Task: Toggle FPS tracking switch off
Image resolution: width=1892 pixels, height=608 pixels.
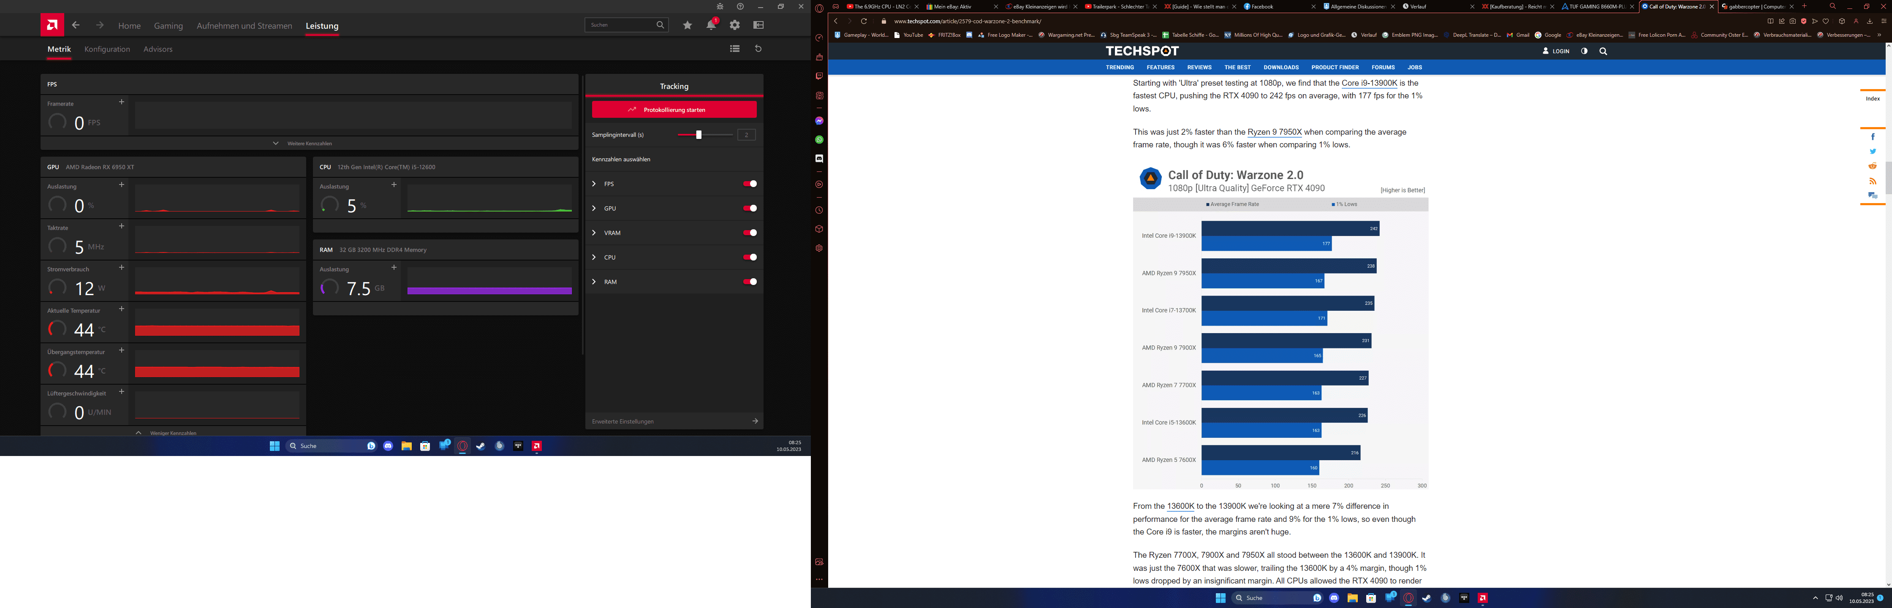Action: point(750,184)
